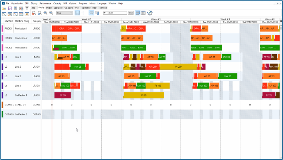
Task: Click the Machine desig column header
Action: [22, 21]
